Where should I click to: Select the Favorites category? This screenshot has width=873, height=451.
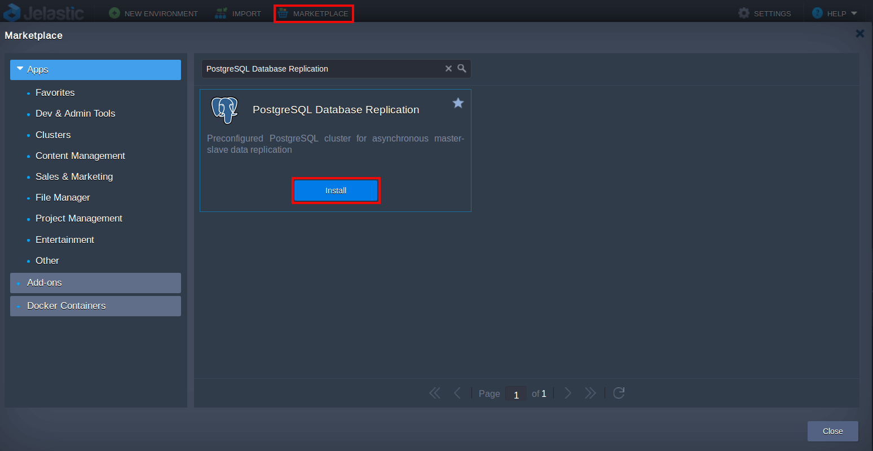[x=55, y=92]
